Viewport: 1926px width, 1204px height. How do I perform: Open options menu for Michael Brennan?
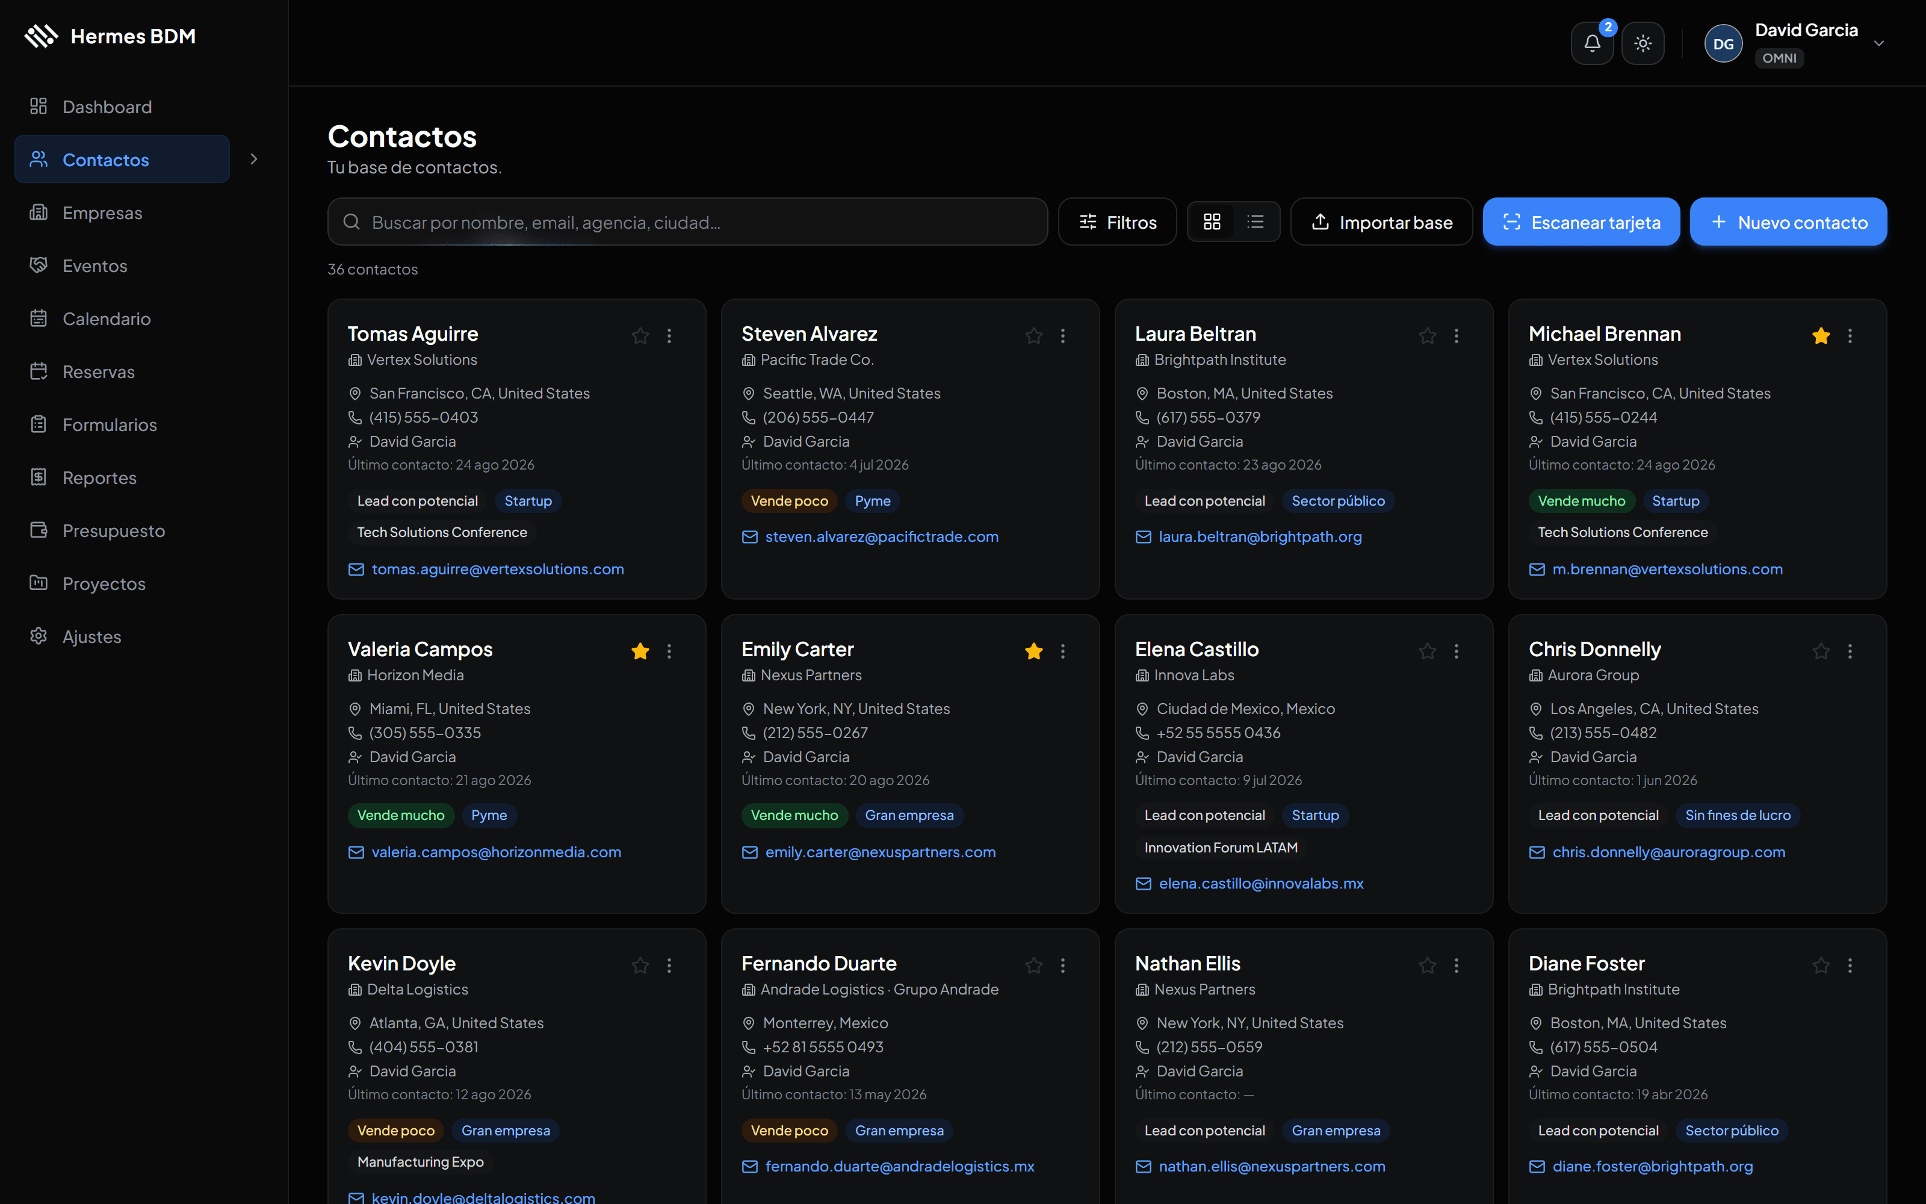(x=1850, y=336)
